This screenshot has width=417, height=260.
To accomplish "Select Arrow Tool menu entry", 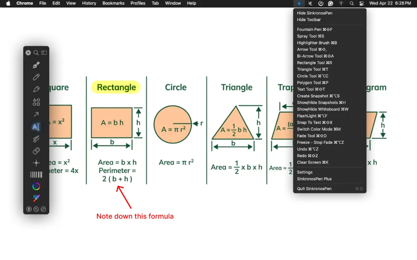I will [x=330, y=49].
